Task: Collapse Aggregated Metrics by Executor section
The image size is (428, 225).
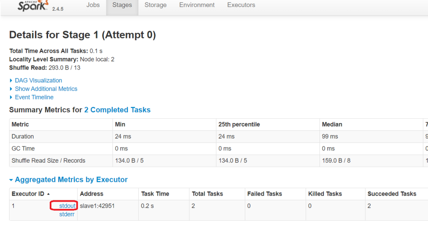Action: click(x=71, y=180)
